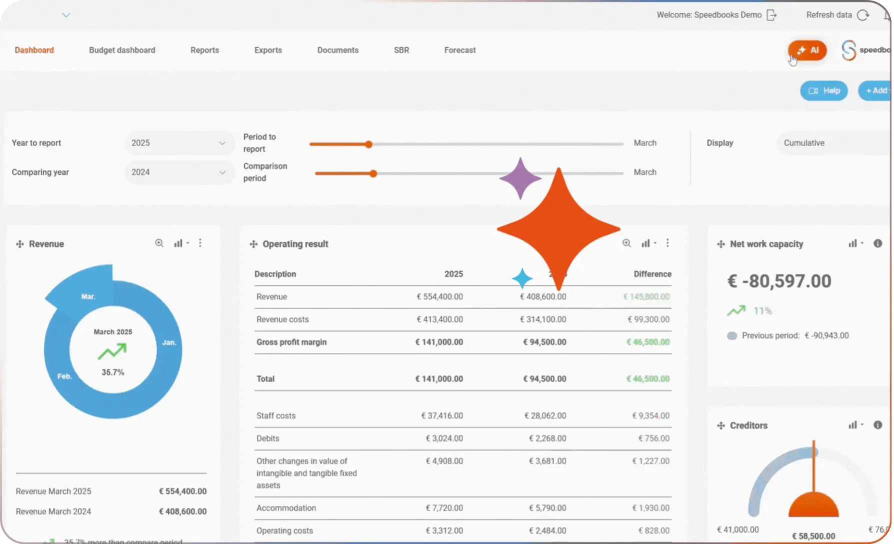Image resolution: width=894 pixels, height=544 pixels.
Task: Click Revenue March 2024 value € 408,600.00
Action: point(182,511)
